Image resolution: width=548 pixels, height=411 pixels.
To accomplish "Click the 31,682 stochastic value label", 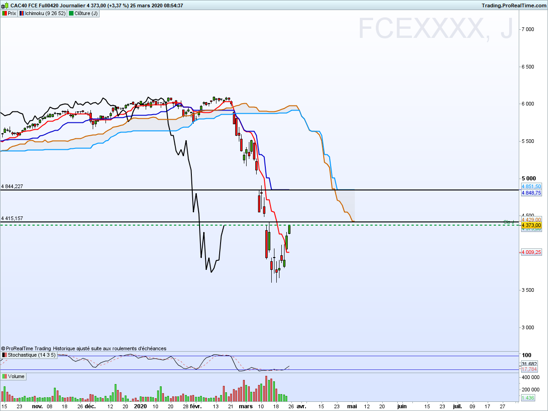I will (x=530, y=364).
